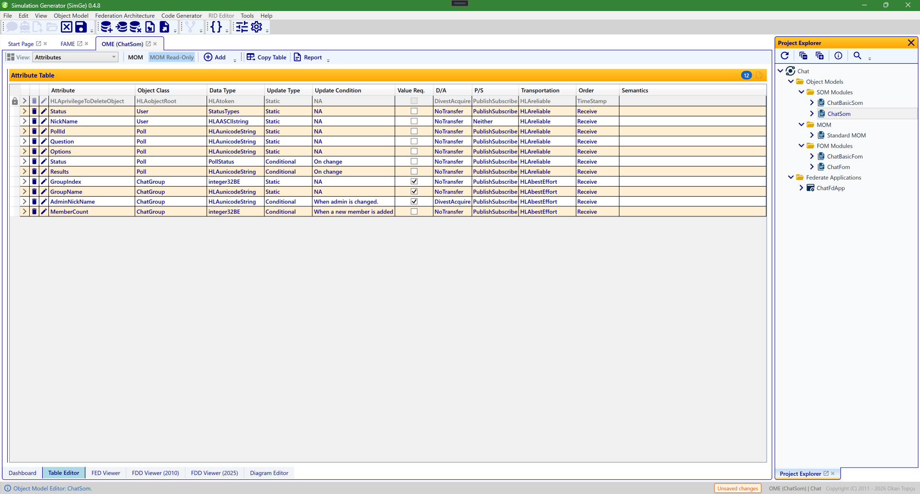Click the MOM Read-Only button
This screenshot has height=494, width=920.
tap(172, 57)
